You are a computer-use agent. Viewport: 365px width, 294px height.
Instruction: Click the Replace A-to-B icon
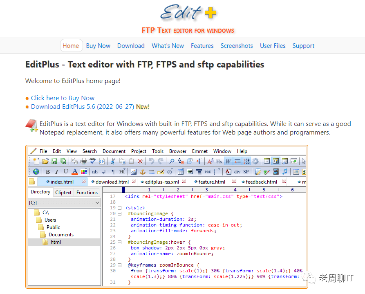tap(181, 161)
